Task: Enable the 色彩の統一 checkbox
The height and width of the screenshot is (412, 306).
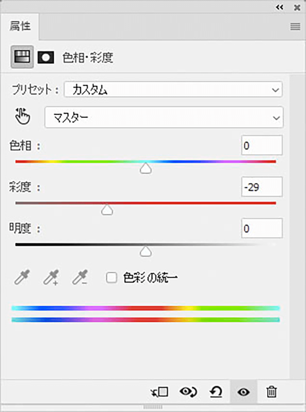Action: (111, 278)
